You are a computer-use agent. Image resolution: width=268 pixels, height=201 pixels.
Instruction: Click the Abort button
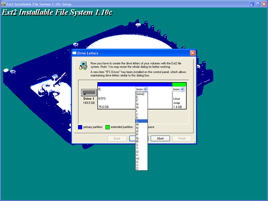pos(160,139)
